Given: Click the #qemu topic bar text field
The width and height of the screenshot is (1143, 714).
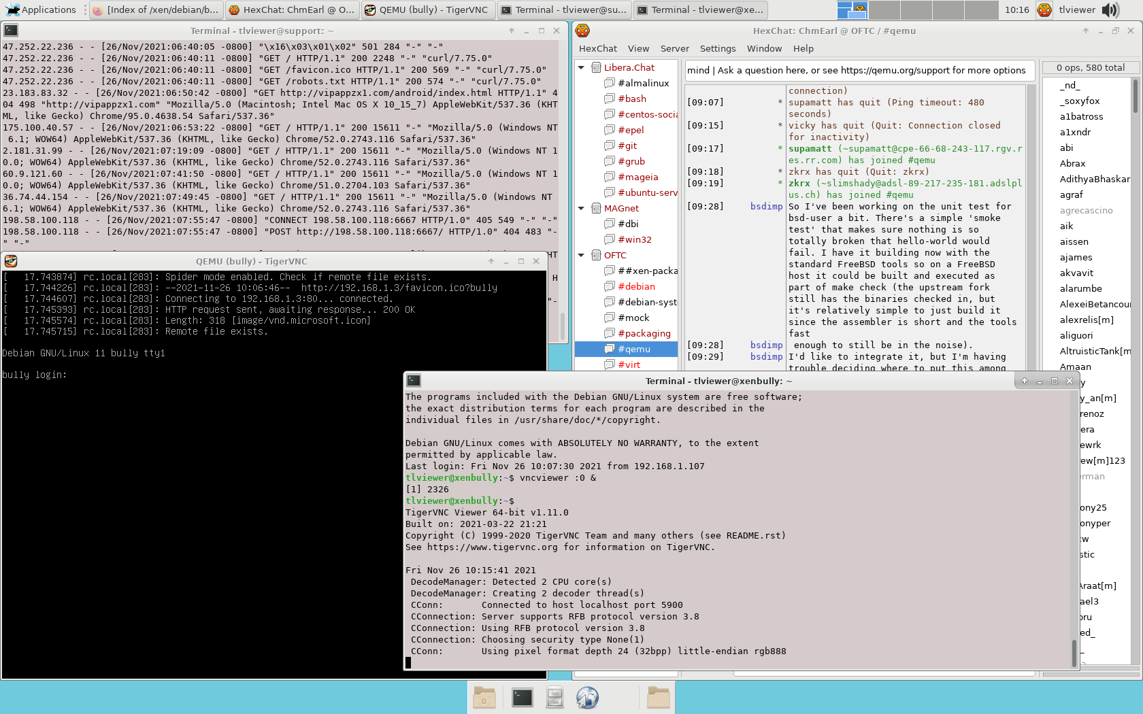Looking at the screenshot, I should 859,70.
